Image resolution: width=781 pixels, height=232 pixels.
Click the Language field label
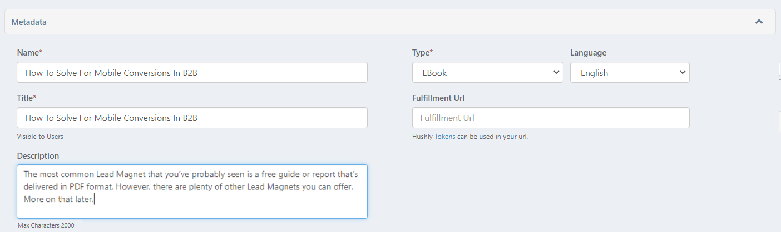(588, 53)
